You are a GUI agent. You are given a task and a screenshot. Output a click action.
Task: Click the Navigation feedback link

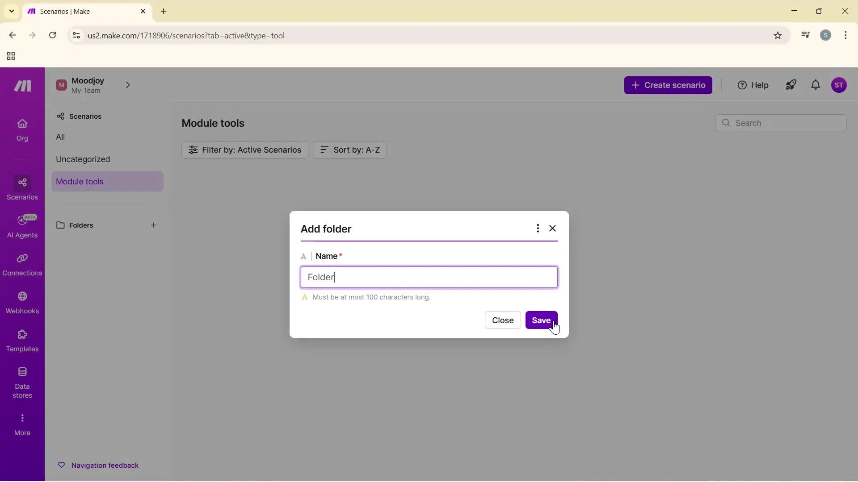[x=105, y=465]
